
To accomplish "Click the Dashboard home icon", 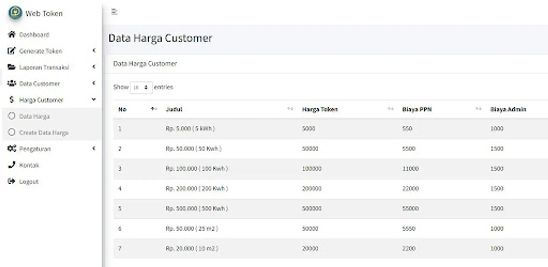I will 12,35.
